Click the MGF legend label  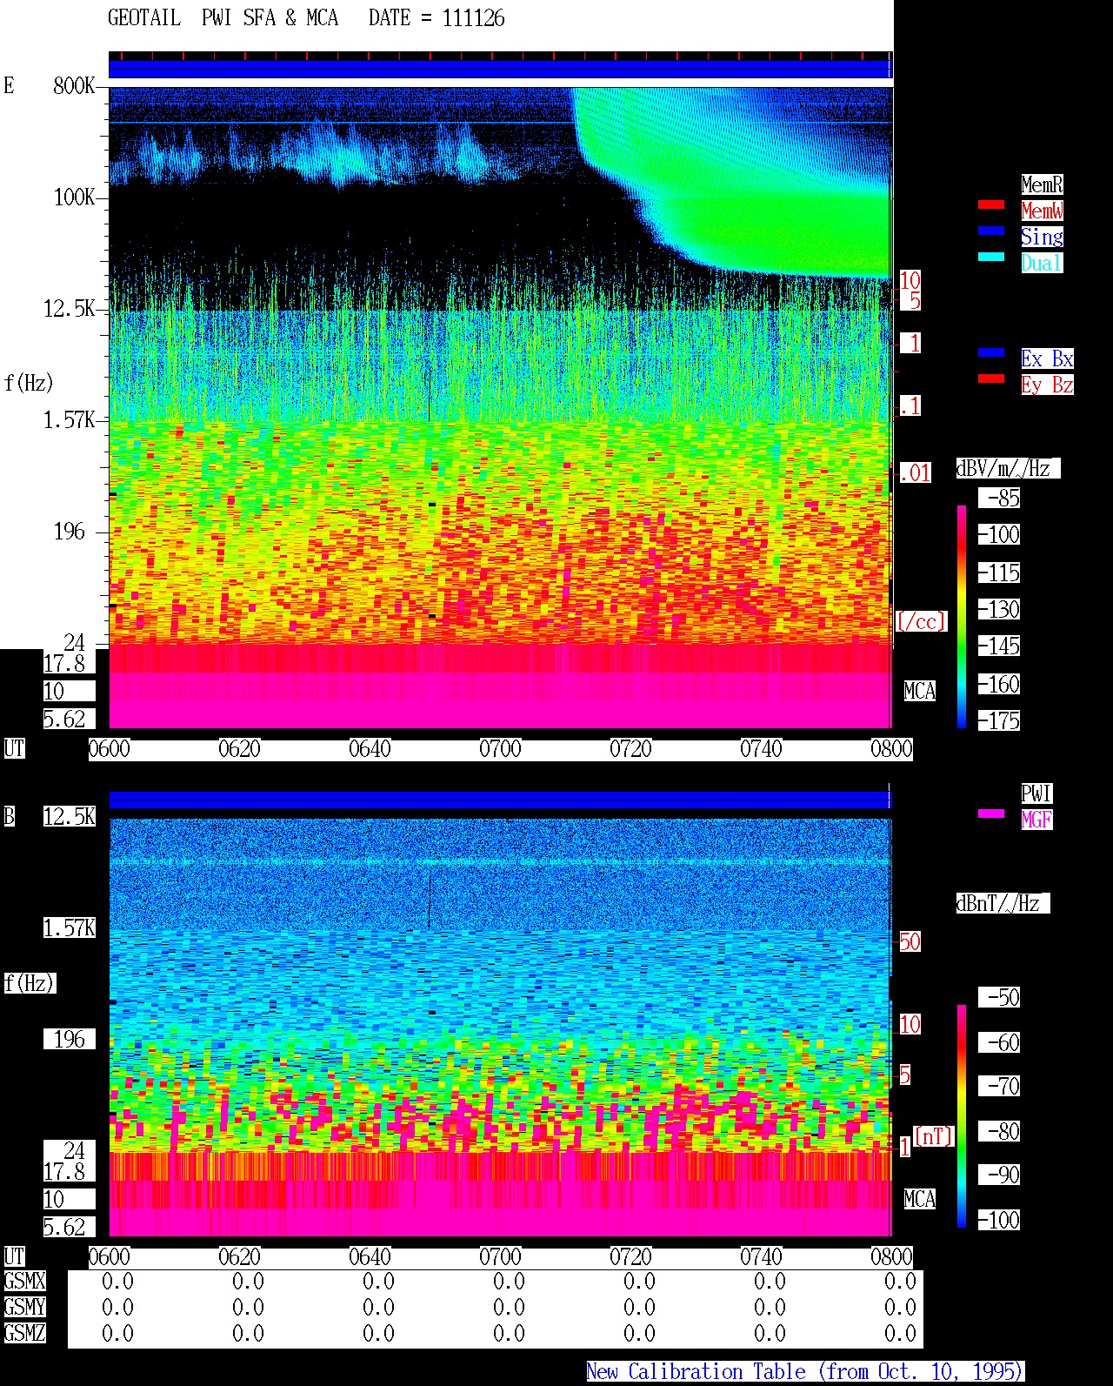pyautogui.click(x=1036, y=820)
